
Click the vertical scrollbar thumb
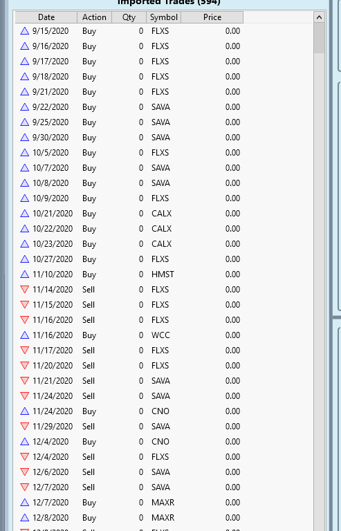(x=319, y=38)
